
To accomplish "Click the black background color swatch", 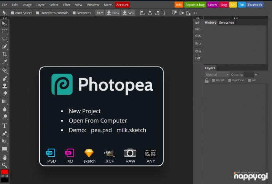I will point(5,180).
